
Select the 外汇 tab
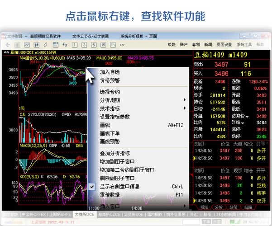pos(194,215)
